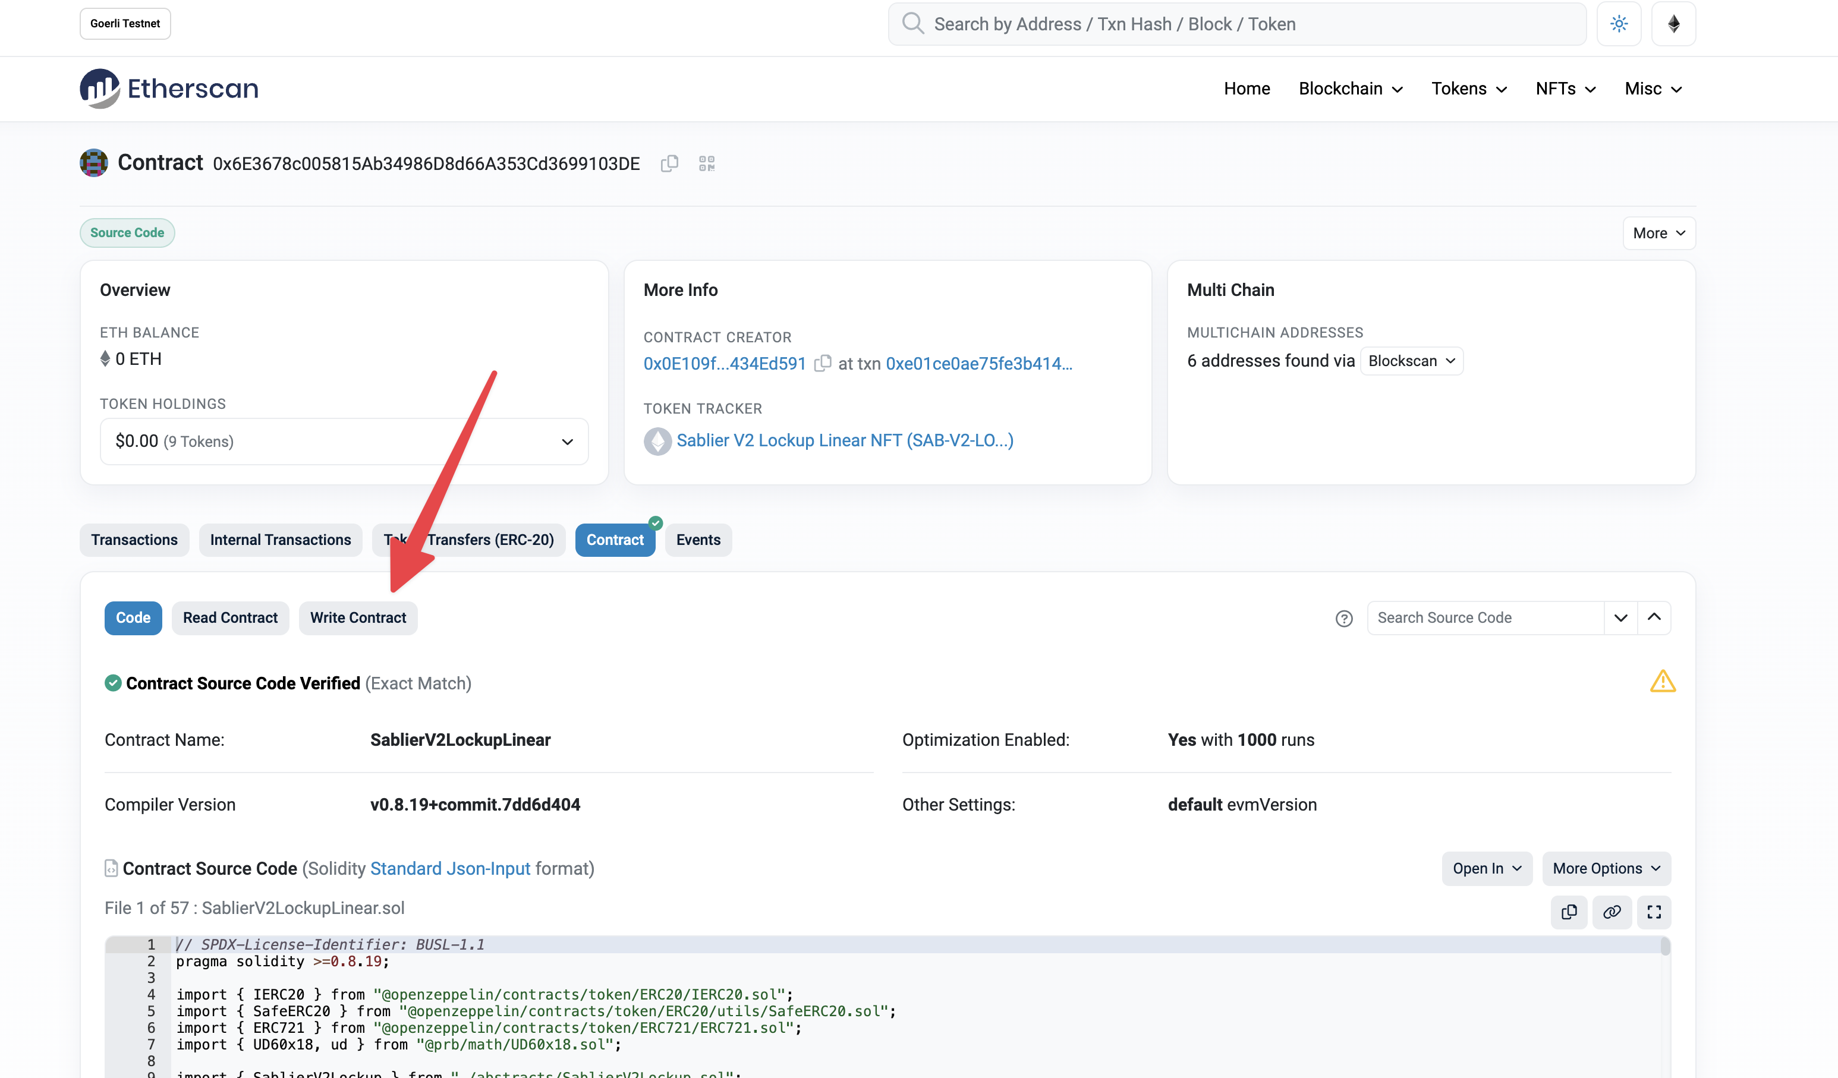Open the Tokens menu
This screenshot has width=1838, height=1078.
[1468, 89]
